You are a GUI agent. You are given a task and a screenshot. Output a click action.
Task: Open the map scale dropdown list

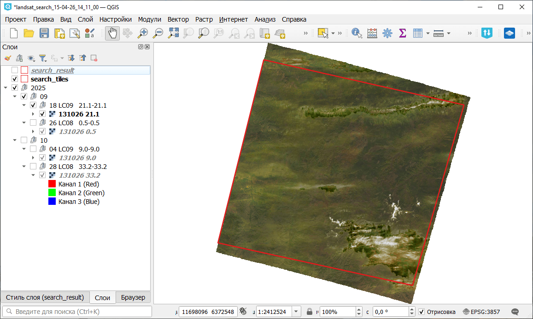(296, 312)
